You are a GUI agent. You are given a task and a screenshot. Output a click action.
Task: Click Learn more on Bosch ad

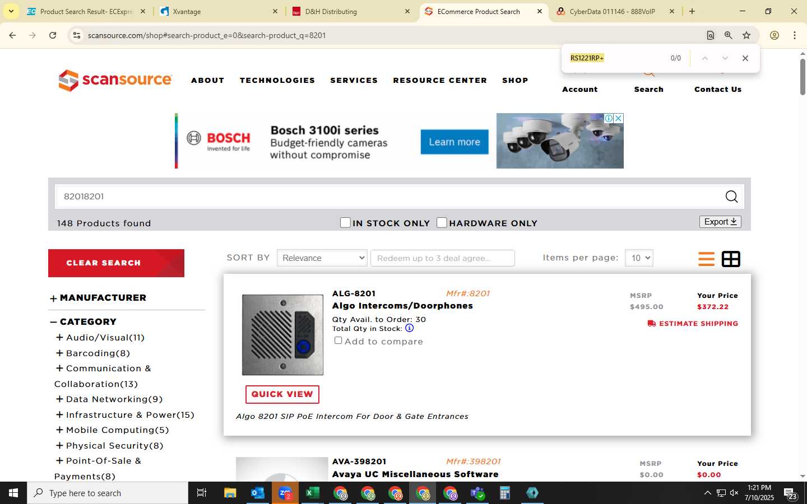(x=454, y=142)
